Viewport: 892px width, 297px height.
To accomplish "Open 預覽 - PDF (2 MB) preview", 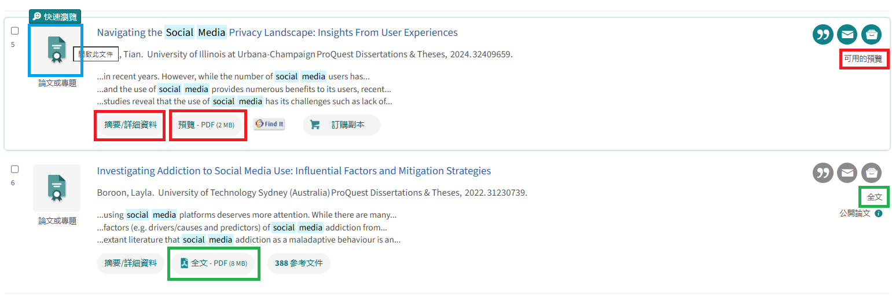I will tap(206, 124).
